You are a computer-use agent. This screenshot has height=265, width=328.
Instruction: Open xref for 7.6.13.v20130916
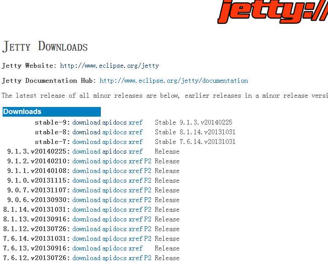136,248
